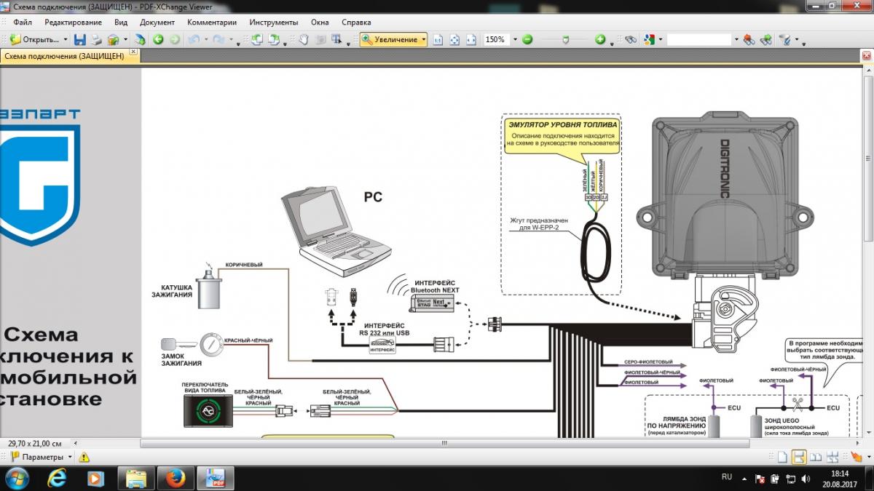Rotate the page clockwise
Screen dimensions: 874x491
click(273, 39)
